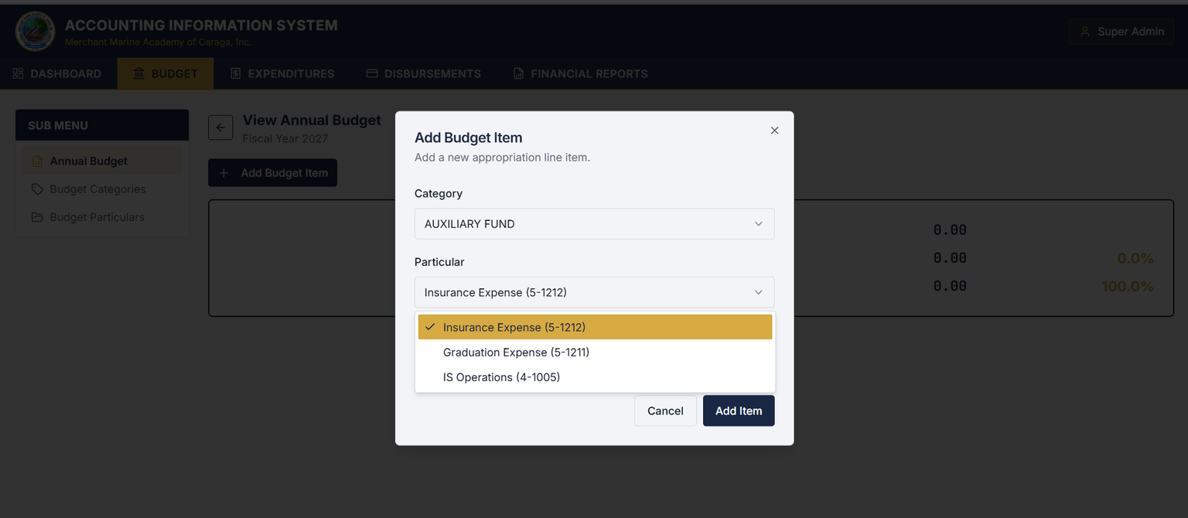1188x518 pixels.
Task: Choose Graduation Expense (5-1211) option
Action: click(x=595, y=353)
